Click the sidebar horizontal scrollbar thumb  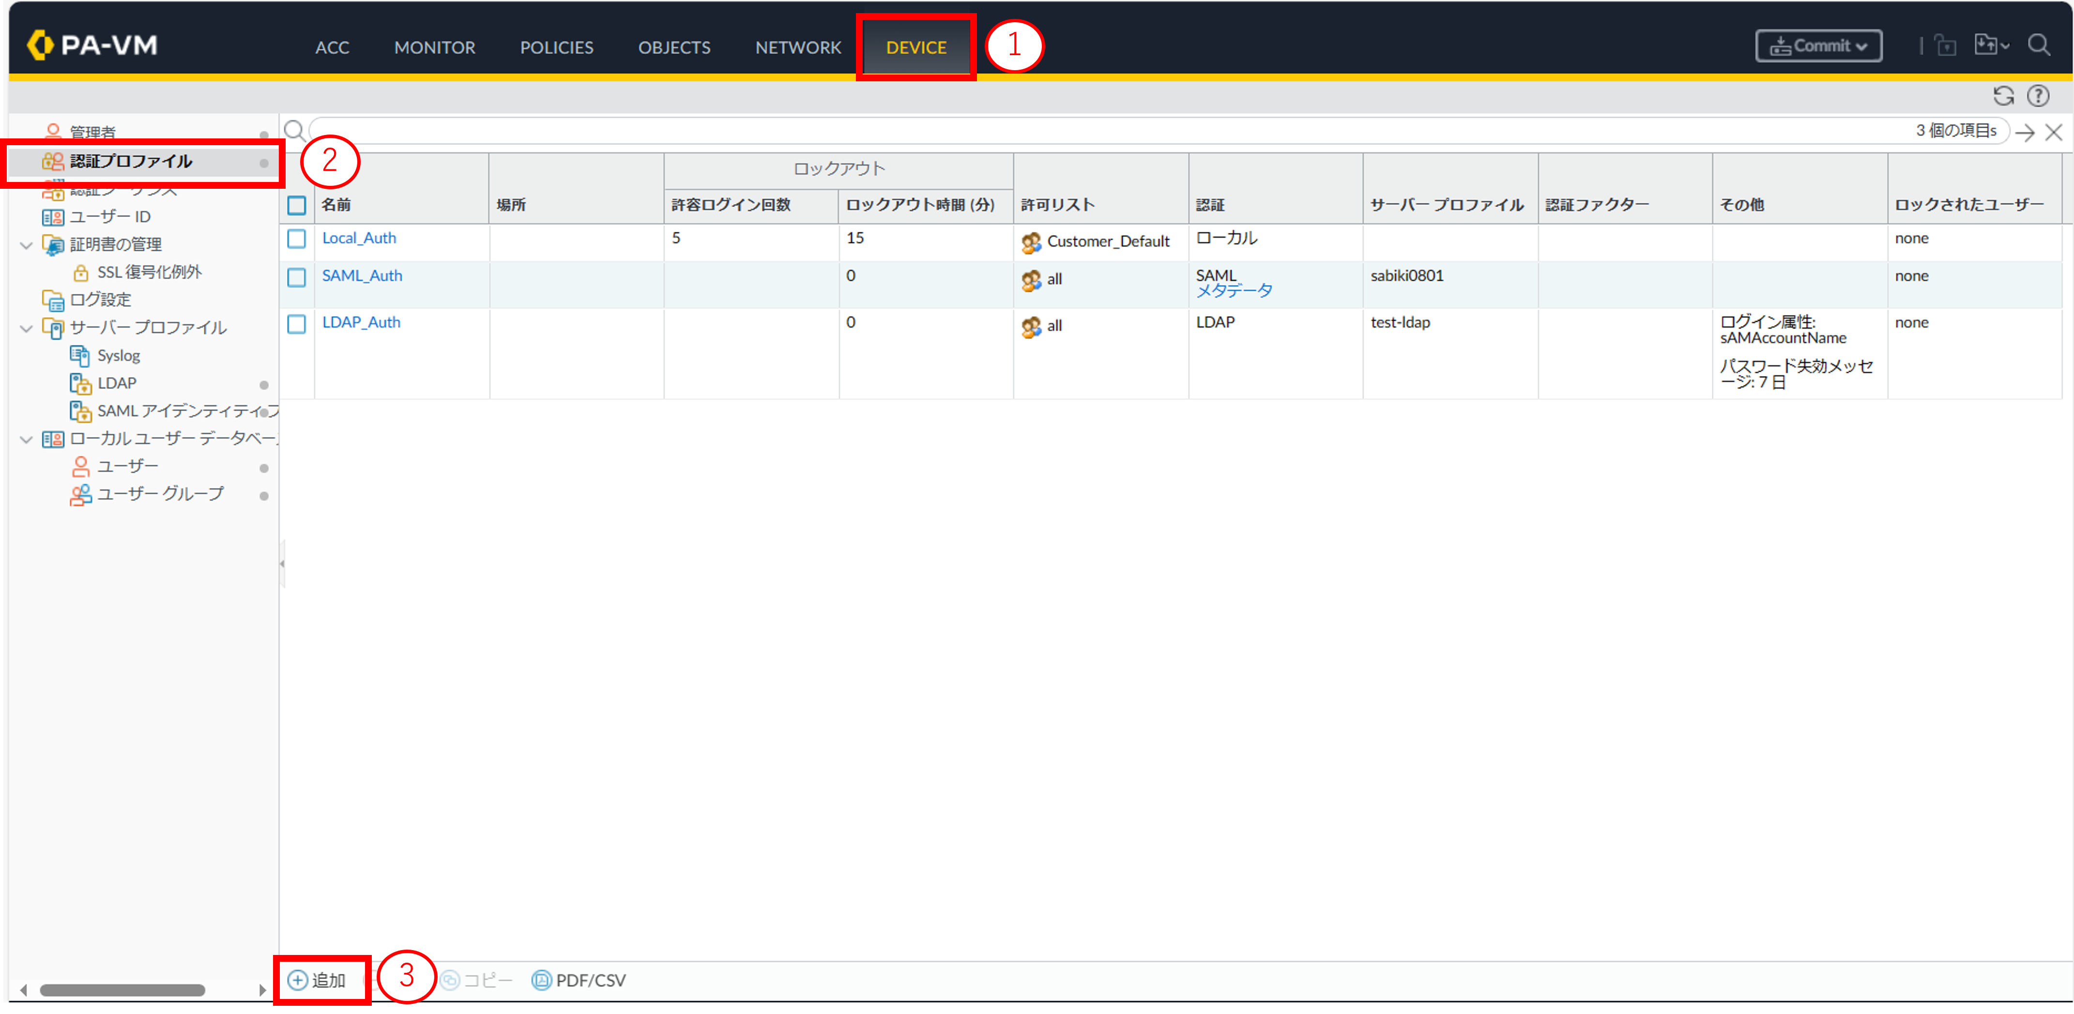[122, 990]
